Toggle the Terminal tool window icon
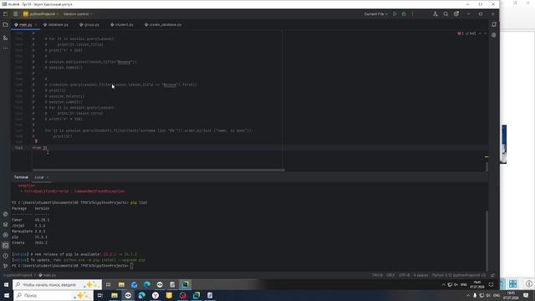This screenshot has width=535, height=301. pyautogui.click(x=6, y=245)
